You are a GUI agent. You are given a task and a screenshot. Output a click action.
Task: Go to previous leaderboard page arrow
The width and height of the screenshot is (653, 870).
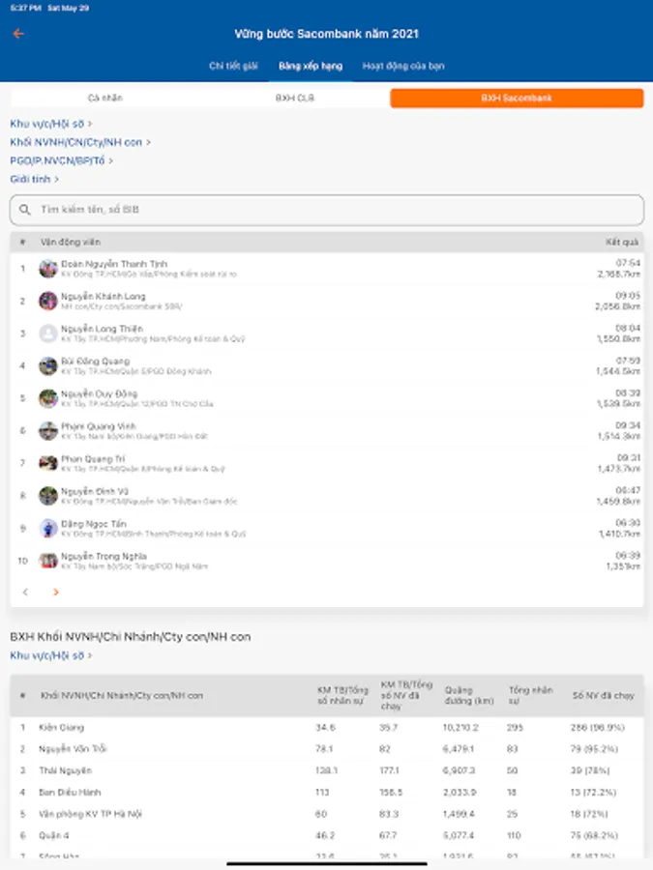25,592
